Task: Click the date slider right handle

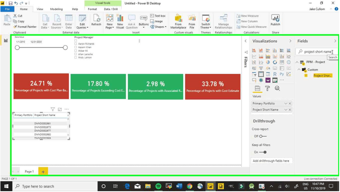Action: (x=65, y=48)
